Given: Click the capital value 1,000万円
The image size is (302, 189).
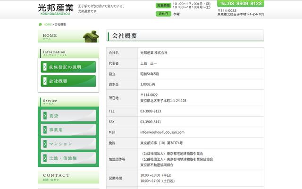Looking at the screenshot, I should (148, 84).
